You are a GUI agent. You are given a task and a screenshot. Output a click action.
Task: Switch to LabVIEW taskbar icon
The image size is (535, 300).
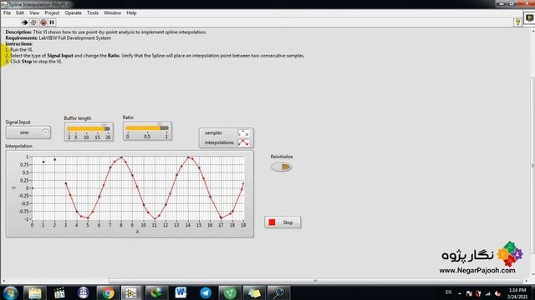coord(131,292)
